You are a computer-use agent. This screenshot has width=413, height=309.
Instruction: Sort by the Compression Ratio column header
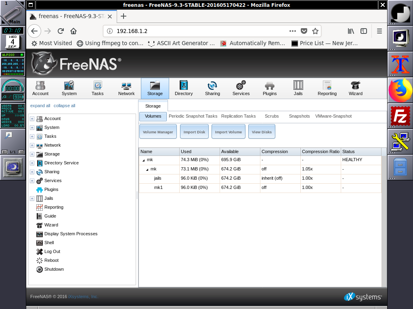pyautogui.click(x=321, y=151)
